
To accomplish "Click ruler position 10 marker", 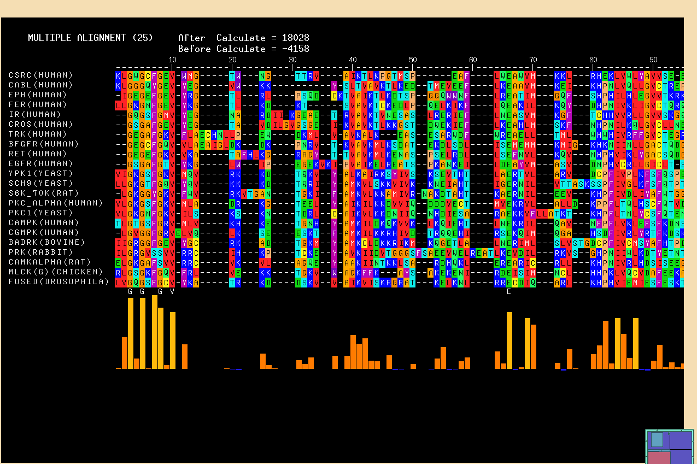I will point(172,60).
